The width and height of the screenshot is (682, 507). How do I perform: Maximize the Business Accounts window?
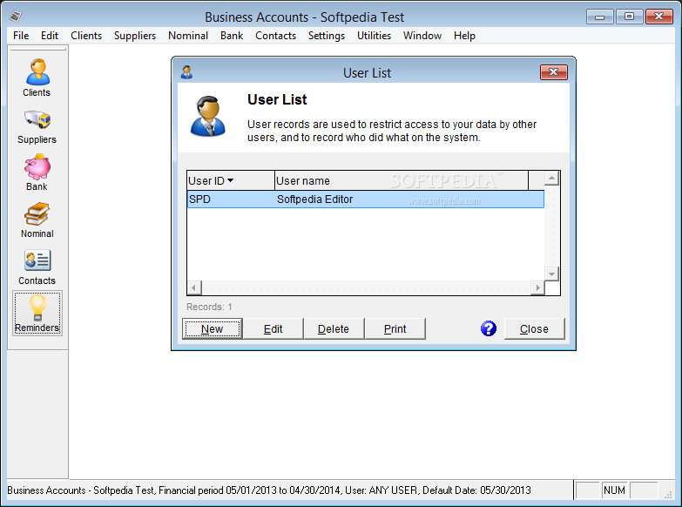coord(629,17)
